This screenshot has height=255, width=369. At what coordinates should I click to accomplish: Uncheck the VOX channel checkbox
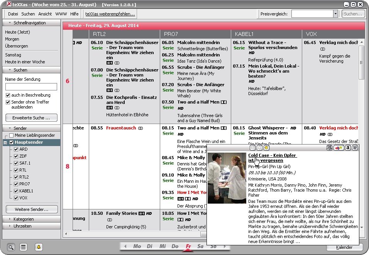[16, 198]
